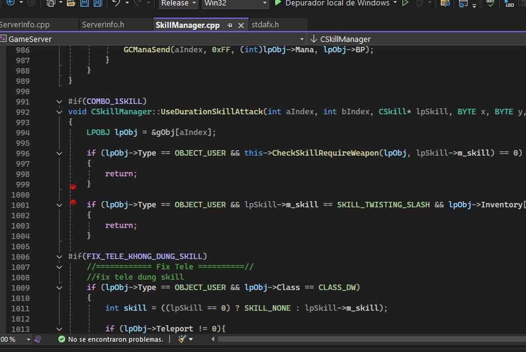Click the GCManaSend call on line 986
This screenshot has height=352, width=526.
pyautogui.click(x=147, y=50)
